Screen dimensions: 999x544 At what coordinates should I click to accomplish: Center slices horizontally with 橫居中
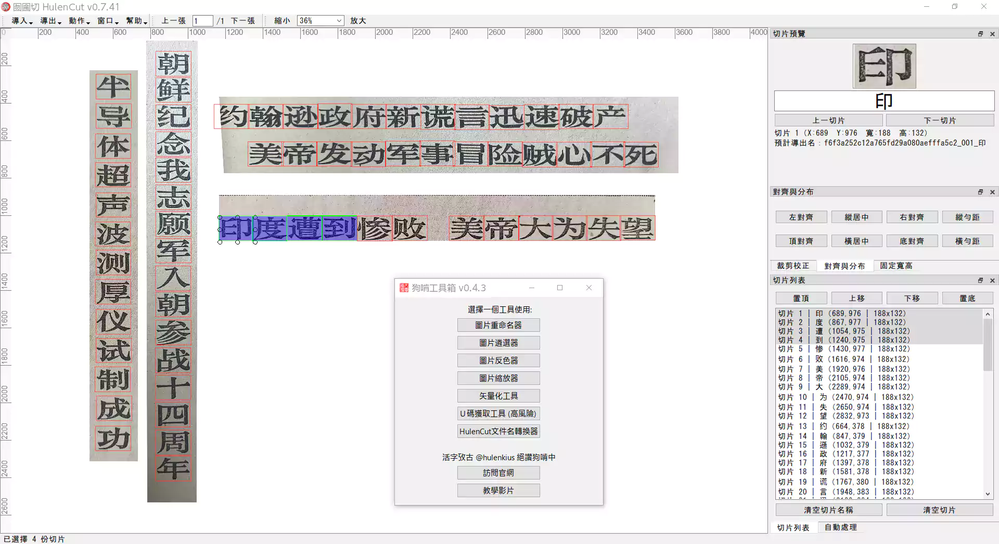tap(856, 241)
